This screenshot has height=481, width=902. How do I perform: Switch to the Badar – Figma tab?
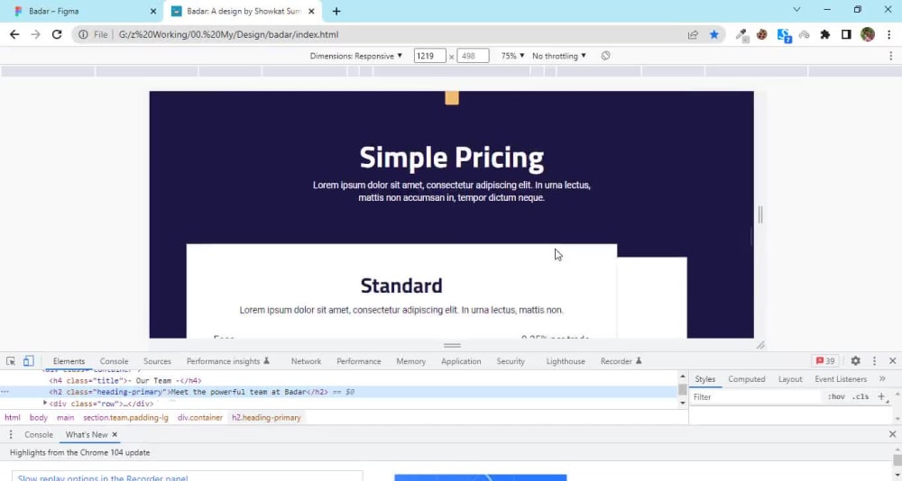[x=83, y=11]
